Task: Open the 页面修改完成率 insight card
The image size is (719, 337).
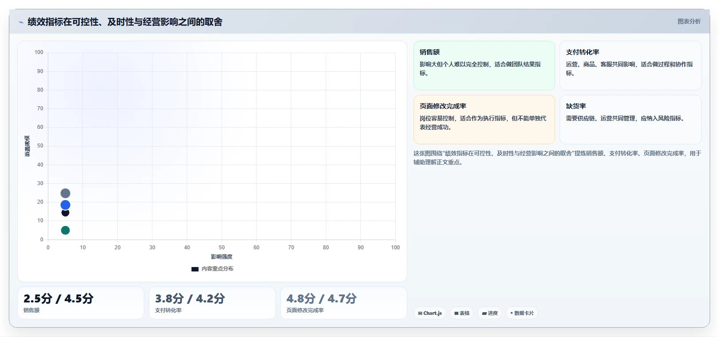Action: pos(484,120)
